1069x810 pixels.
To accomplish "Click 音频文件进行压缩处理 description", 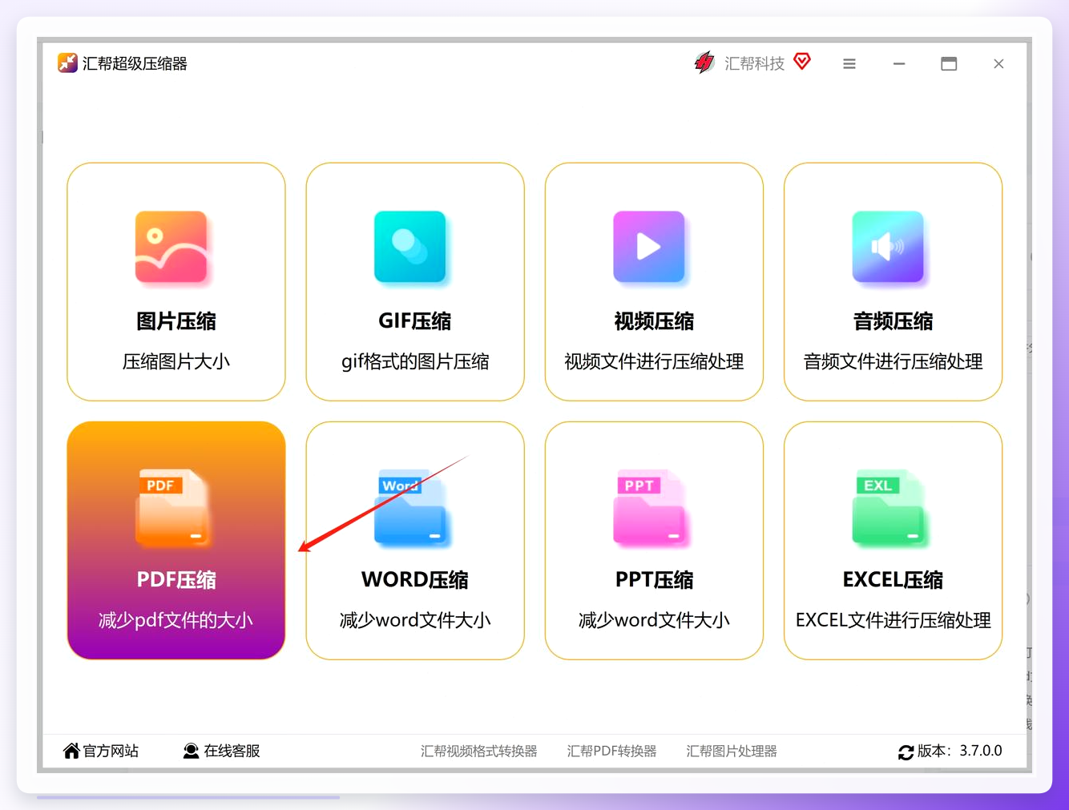I will [x=893, y=361].
